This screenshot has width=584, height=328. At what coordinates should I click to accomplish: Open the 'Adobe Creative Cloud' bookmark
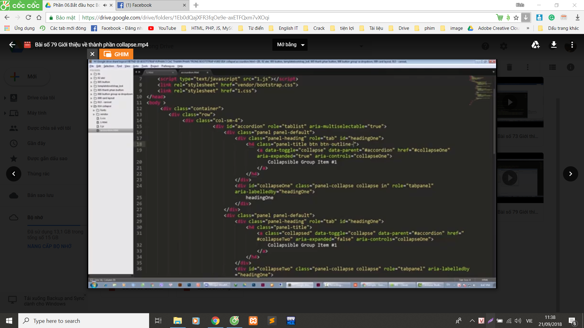(x=494, y=28)
